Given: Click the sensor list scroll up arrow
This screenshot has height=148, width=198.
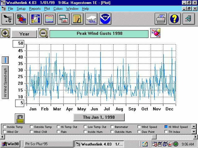Looking at the screenshot, I should coord(194,126).
